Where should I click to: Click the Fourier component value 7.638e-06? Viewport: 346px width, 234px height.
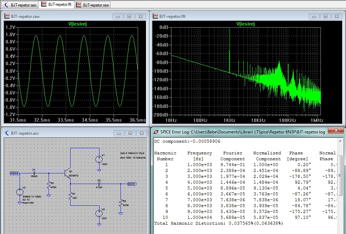(233, 200)
